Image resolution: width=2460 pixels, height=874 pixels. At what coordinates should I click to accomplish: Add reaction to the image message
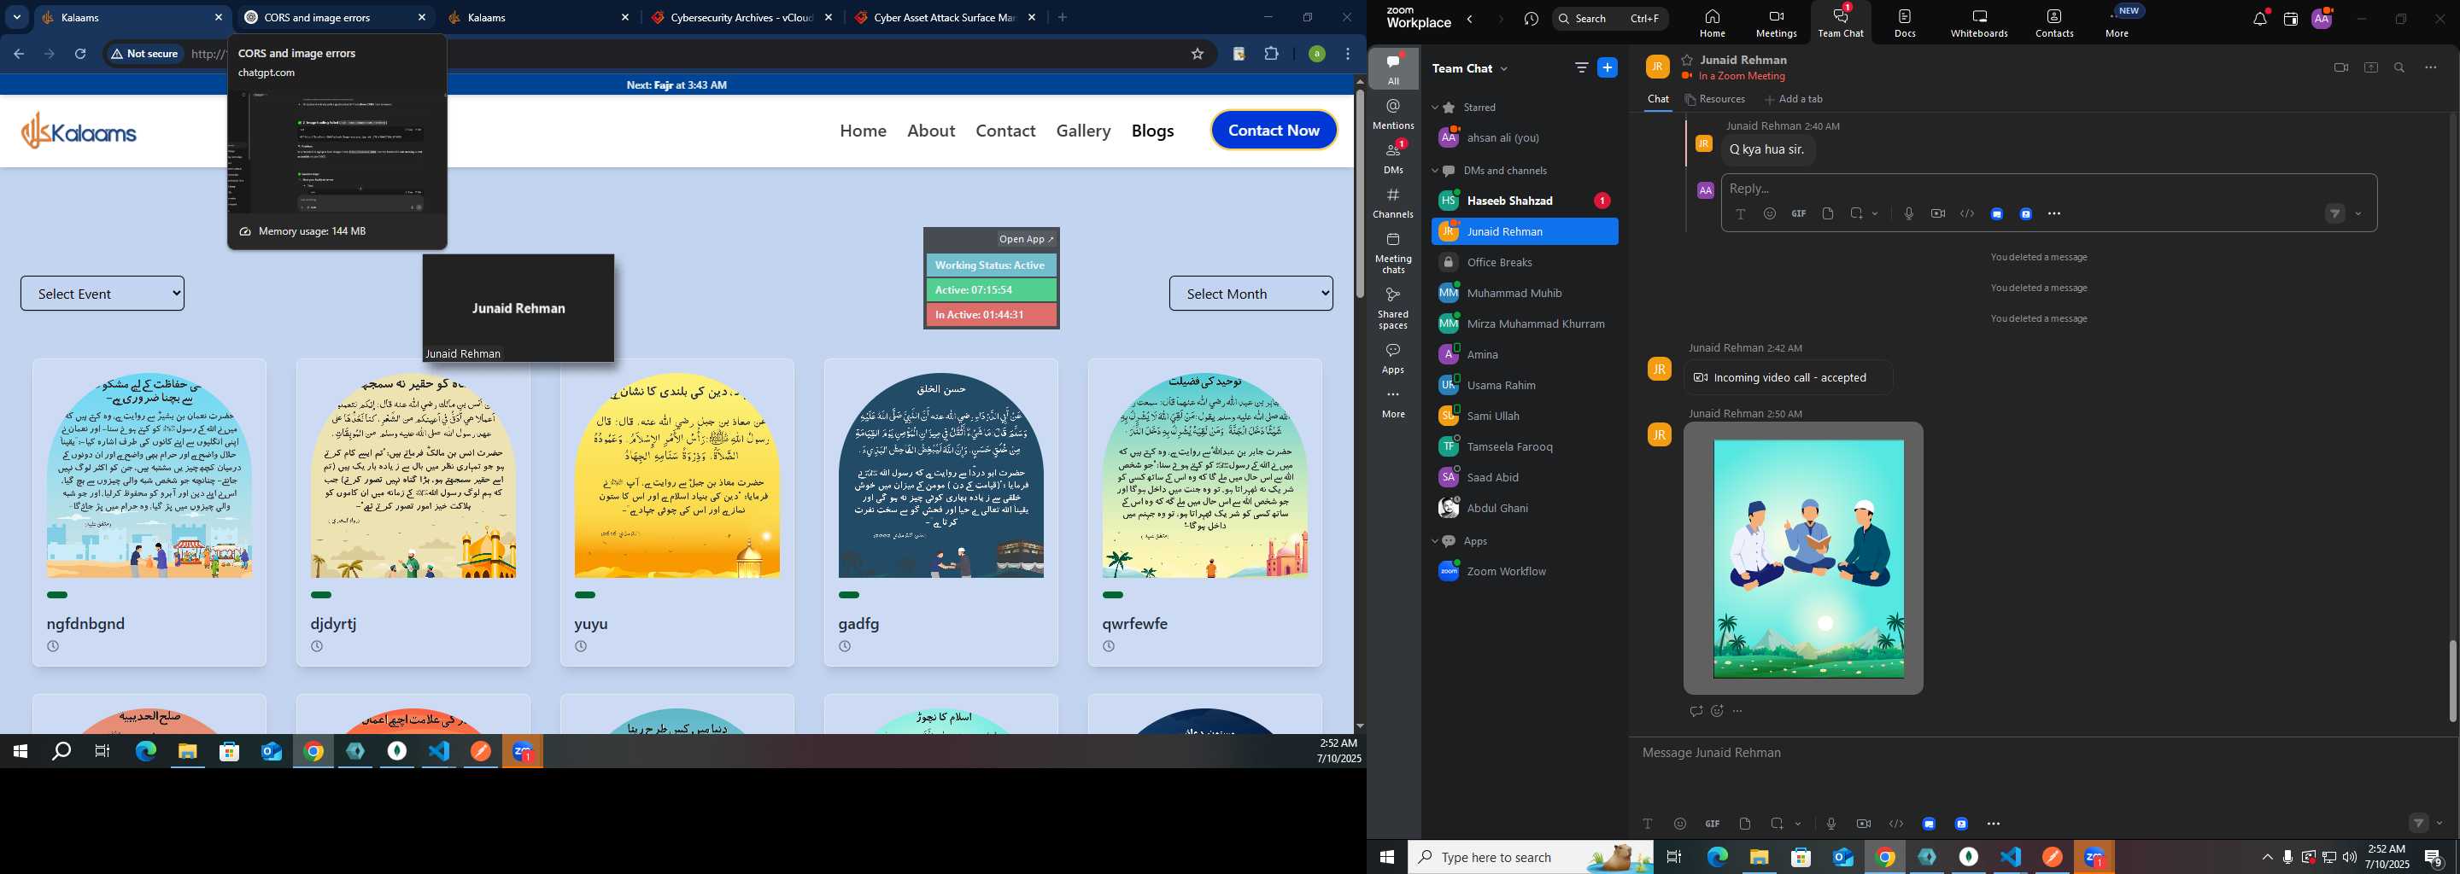point(1717,711)
